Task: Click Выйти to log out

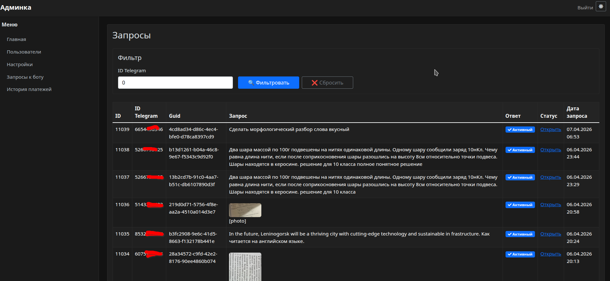Action: (x=585, y=8)
